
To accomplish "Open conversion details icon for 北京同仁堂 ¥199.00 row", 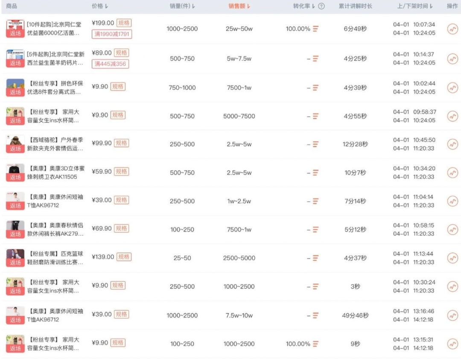I will pyautogui.click(x=315, y=29).
